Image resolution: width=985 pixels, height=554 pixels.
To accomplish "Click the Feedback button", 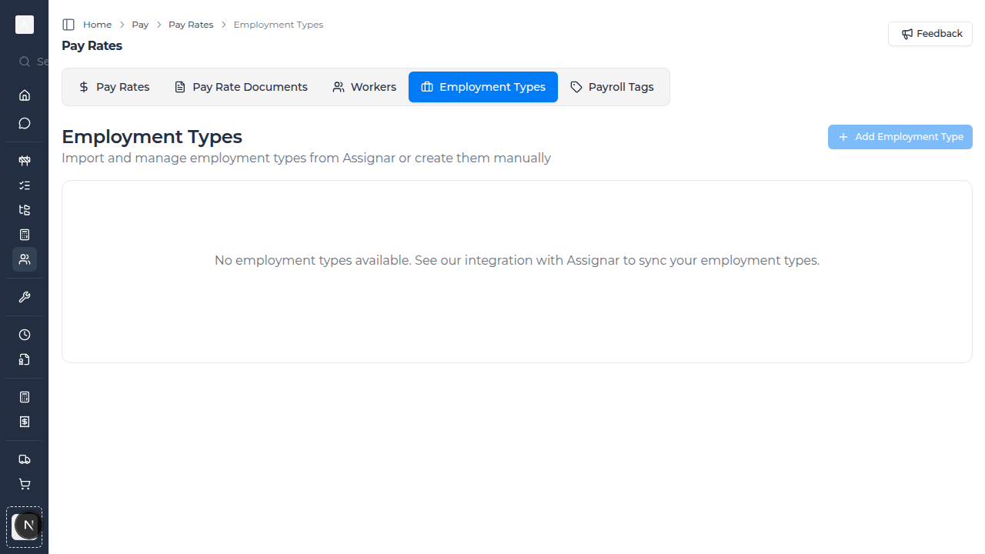I will (x=930, y=33).
